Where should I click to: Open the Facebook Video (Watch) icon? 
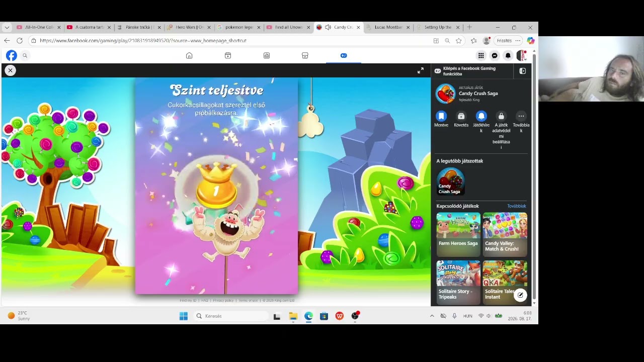pos(228,56)
